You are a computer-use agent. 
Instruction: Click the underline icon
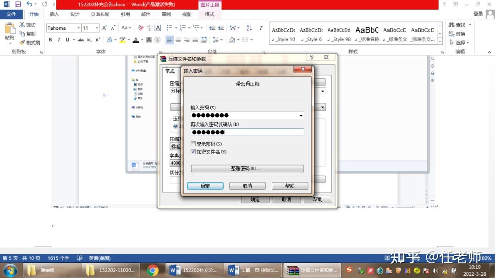[67, 40]
